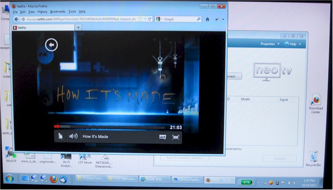Screen dimensions: 333x190
Task: Open the Help dropdown in WiDi window
Action: 293,44
